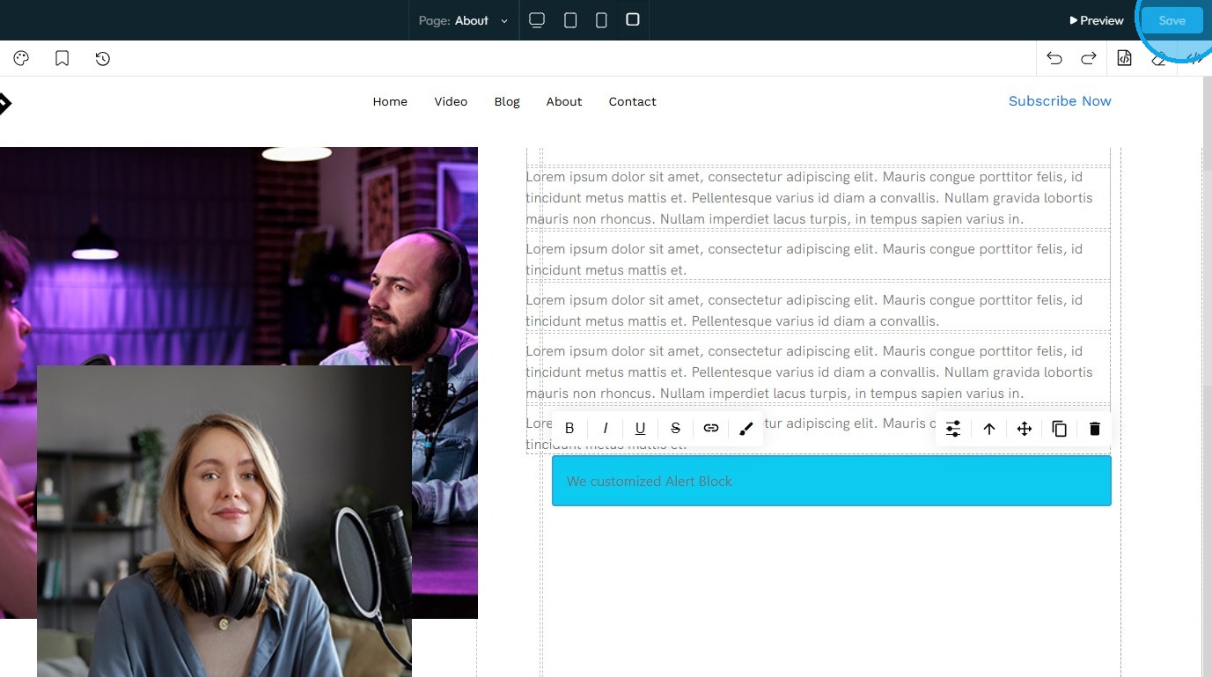This screenshot has height=677, width=1212.
Task: Toggle strikethrough text formatting
Action: (x=676, y=429)
